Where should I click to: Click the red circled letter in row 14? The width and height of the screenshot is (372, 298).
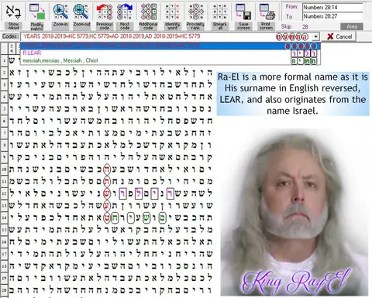click(107, 218)
